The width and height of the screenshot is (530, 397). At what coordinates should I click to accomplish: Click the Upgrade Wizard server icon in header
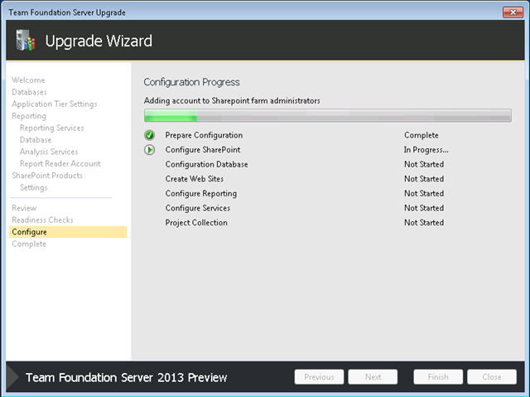[24, 41]
